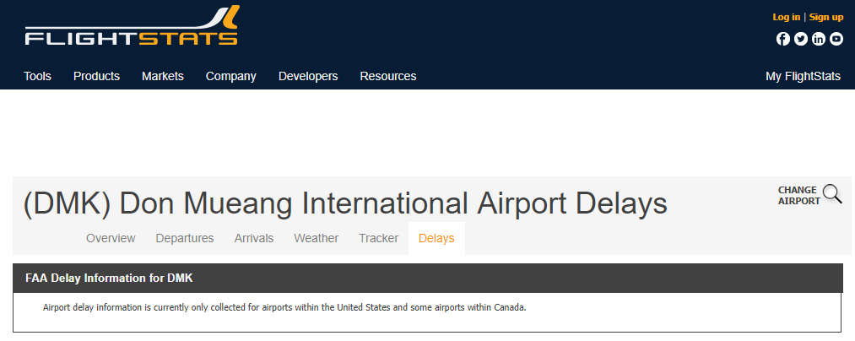Click the Log in link

click(x=787, y=17)
